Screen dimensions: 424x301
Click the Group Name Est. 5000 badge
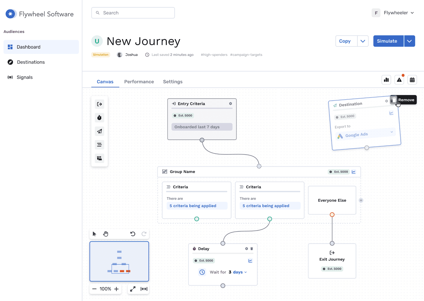339,172
